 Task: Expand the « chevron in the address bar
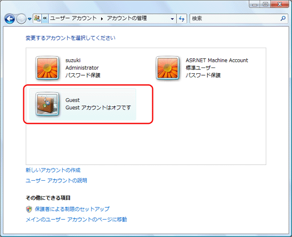click(x=45, y=18)
